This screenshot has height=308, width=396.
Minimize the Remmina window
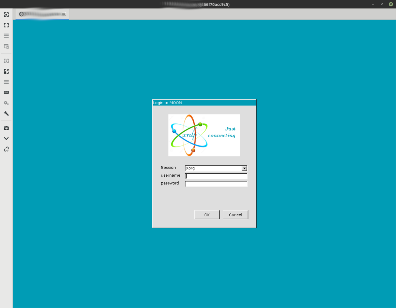point(373,4)
